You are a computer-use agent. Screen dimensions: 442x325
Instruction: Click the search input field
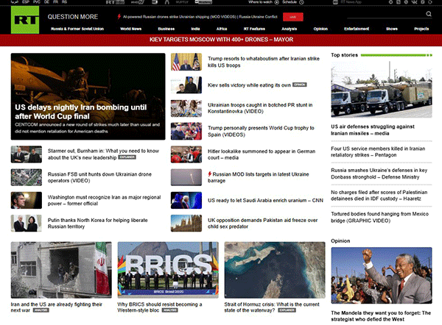click(385, 14)
